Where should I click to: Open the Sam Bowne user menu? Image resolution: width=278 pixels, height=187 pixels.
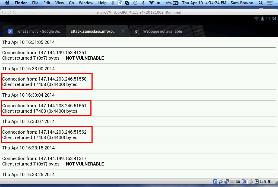242,3
